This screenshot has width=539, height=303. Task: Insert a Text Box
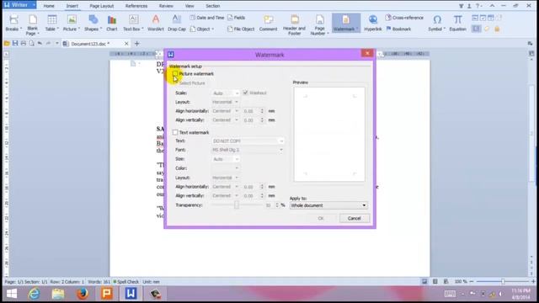click(x=133, y=24)
